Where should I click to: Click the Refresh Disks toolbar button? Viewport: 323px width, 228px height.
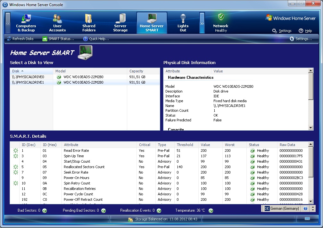20,39
